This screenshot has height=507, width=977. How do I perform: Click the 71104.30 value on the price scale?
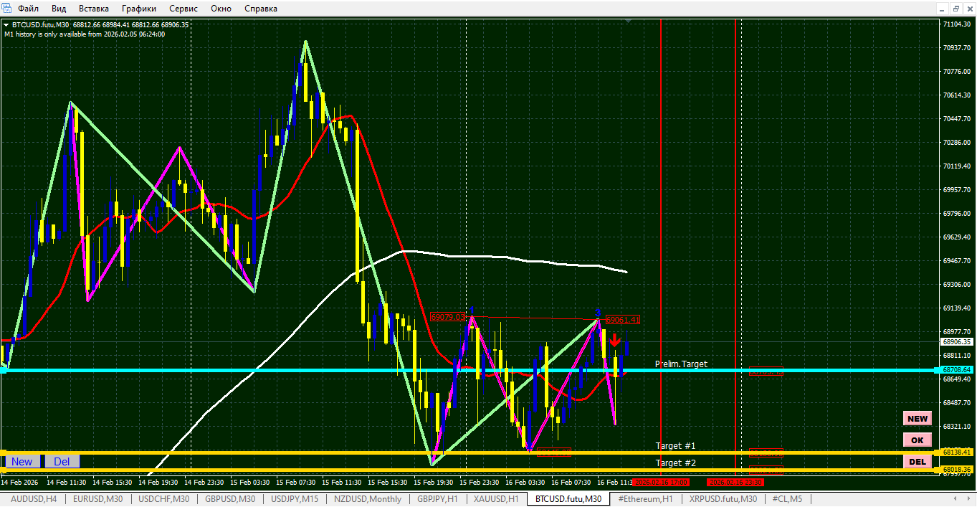coord(958,24)
